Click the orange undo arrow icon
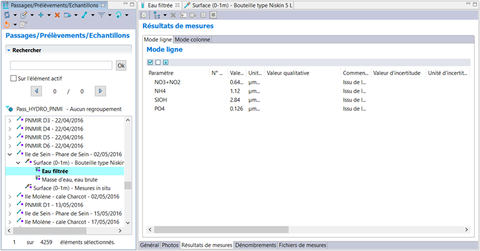The width and height of the screenshot is (480, 251). pyautogui.click(x=6, y=25)
